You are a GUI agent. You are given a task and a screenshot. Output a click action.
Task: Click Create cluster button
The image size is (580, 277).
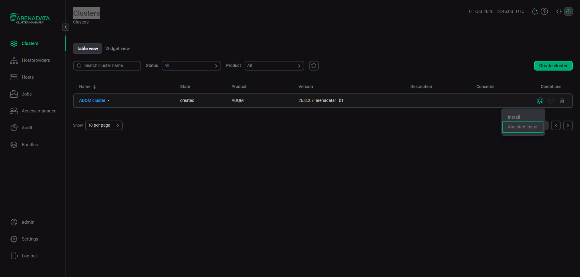coord(553,66)
